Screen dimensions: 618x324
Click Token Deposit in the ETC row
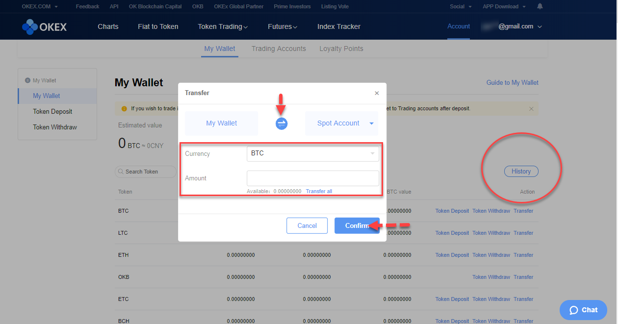point(452,299)
